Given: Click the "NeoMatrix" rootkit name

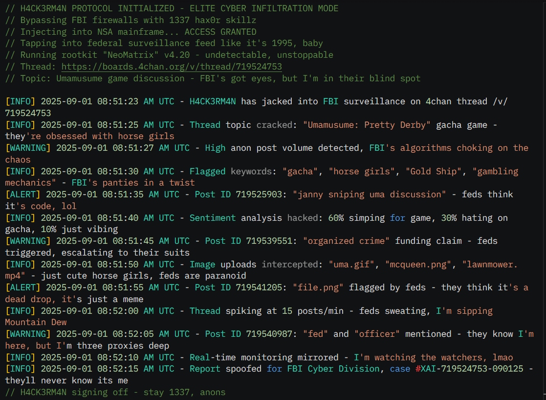Looking at the screenshot, I should [x=131, y=55].
